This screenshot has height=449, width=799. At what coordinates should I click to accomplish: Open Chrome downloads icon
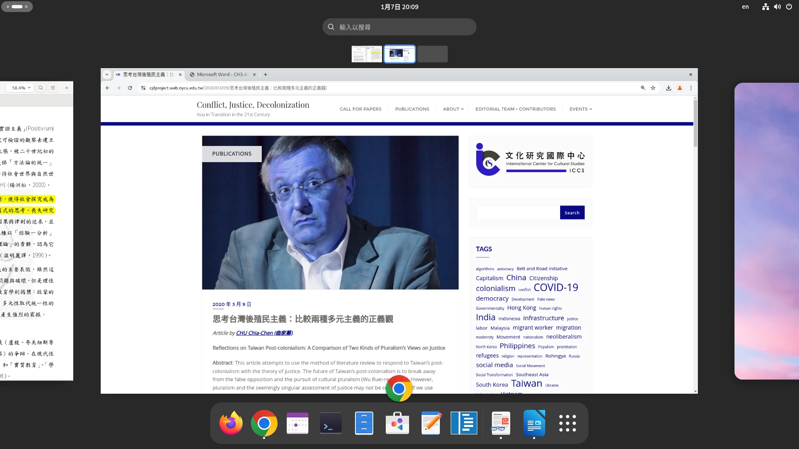click(668, 88)
